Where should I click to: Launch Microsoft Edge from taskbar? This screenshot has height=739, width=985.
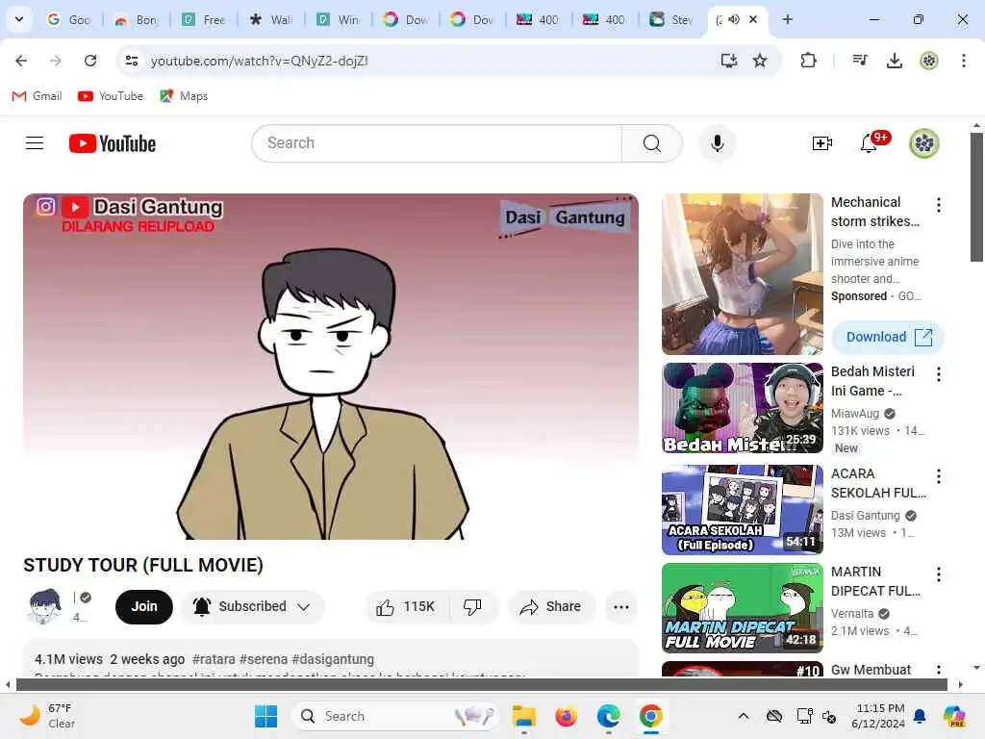pyautogui.click(x=608, y=716)
